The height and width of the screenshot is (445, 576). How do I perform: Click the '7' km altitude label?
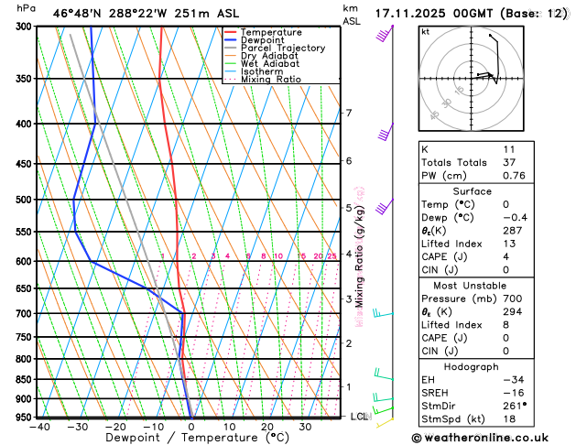tap(349, 113)
